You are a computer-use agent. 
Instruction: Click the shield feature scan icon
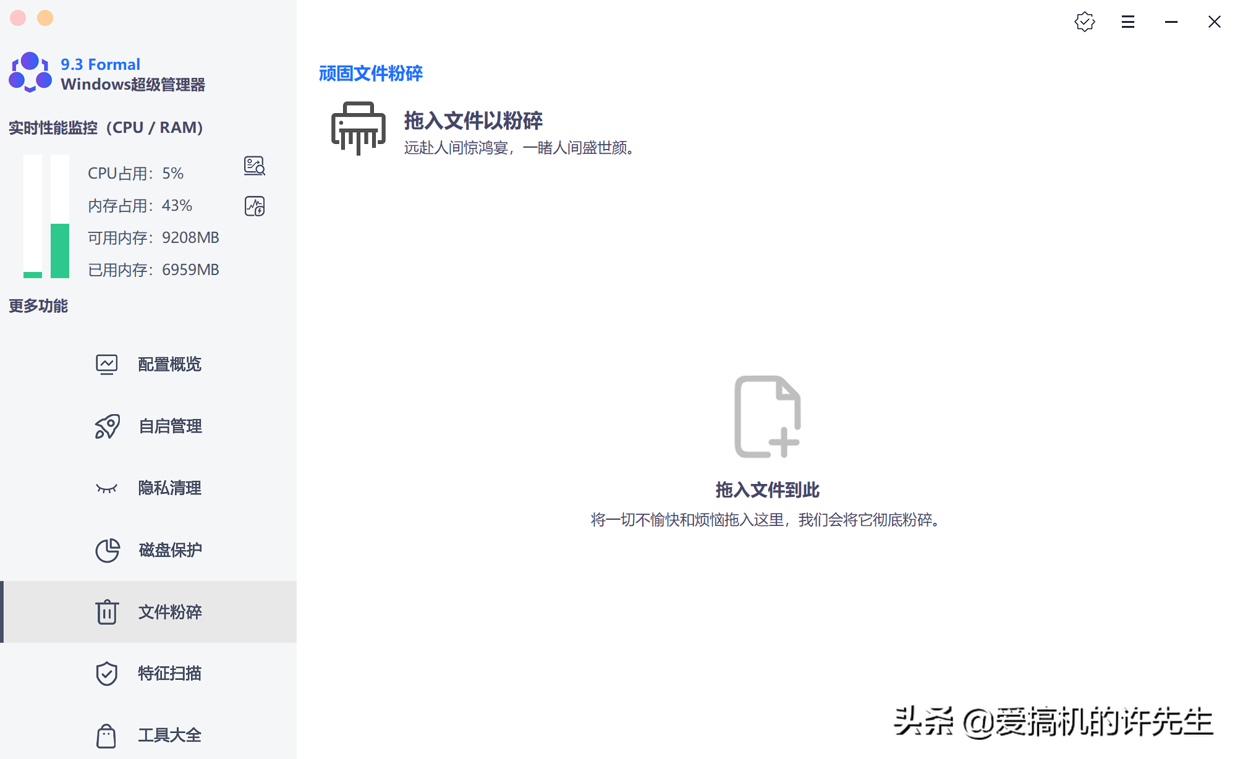pyautogui.click(x=106, y=674)
